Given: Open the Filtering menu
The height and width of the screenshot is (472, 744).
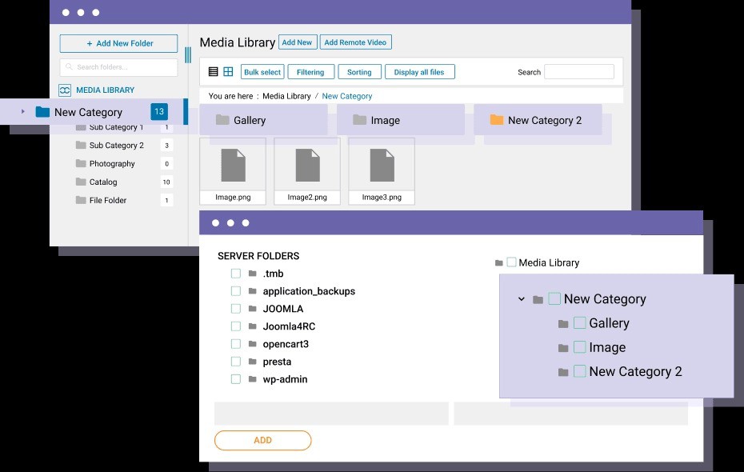Looking at the screenshot, I should [x=310, y=72].
